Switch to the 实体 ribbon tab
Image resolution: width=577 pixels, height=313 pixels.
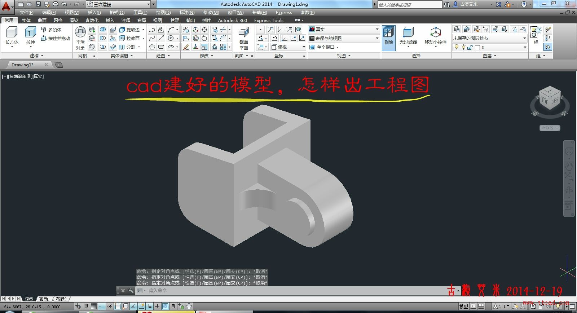click(26, 21)
